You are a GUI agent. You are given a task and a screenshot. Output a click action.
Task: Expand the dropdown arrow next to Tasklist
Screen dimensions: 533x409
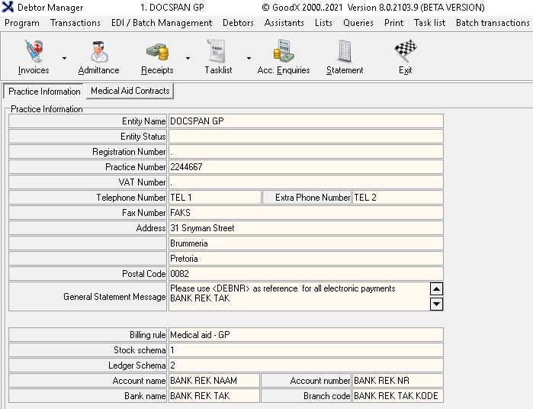click(249, 58)
